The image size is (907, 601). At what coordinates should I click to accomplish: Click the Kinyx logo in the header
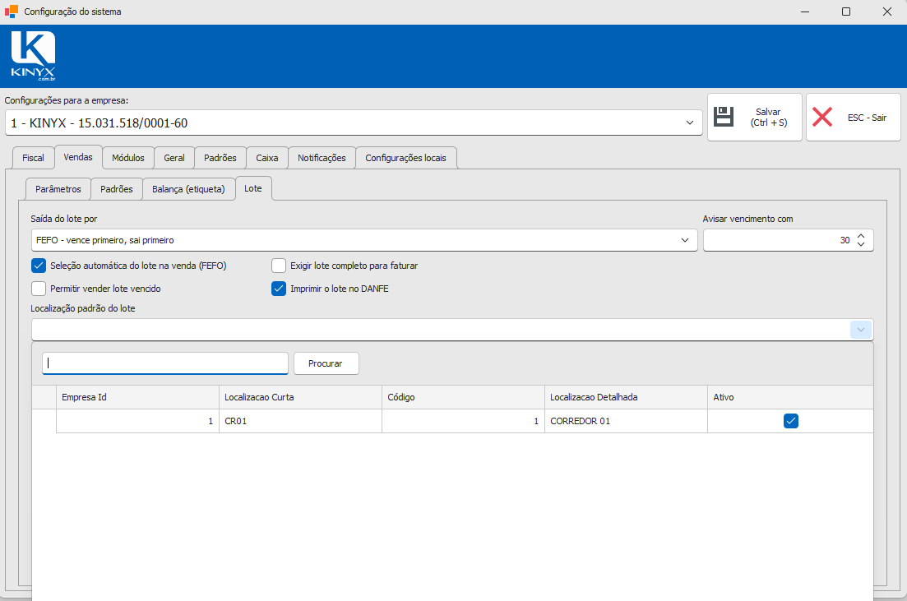[x=33, y=56]
